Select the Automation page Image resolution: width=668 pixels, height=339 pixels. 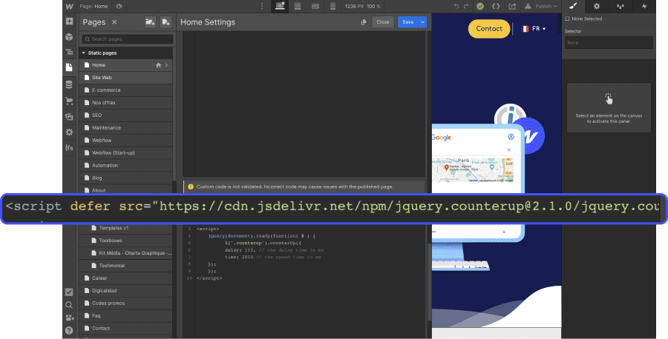[x=125, y=165]
